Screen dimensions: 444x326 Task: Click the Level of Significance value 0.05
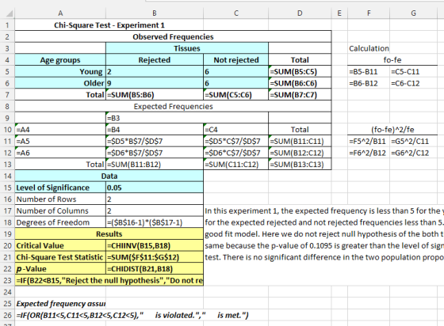pos(155,188)
